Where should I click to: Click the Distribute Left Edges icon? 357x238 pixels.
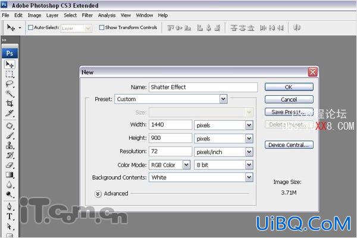263,28
